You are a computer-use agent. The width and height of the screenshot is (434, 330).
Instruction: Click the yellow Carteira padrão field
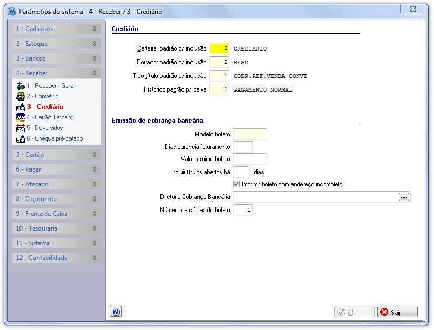click(x=219, y=48)
